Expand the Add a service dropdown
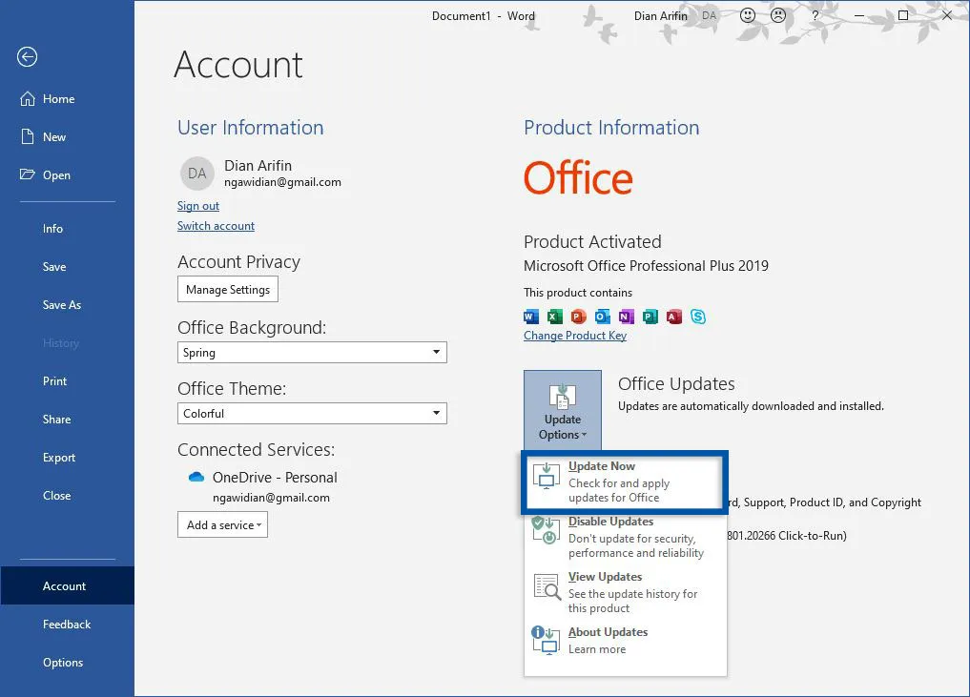The width and height of the screenshot is (970, 697). (222, 524)
